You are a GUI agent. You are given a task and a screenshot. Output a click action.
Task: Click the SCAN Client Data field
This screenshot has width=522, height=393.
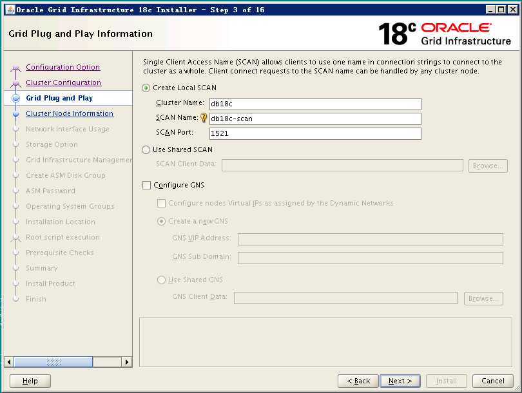coord(343,166)
